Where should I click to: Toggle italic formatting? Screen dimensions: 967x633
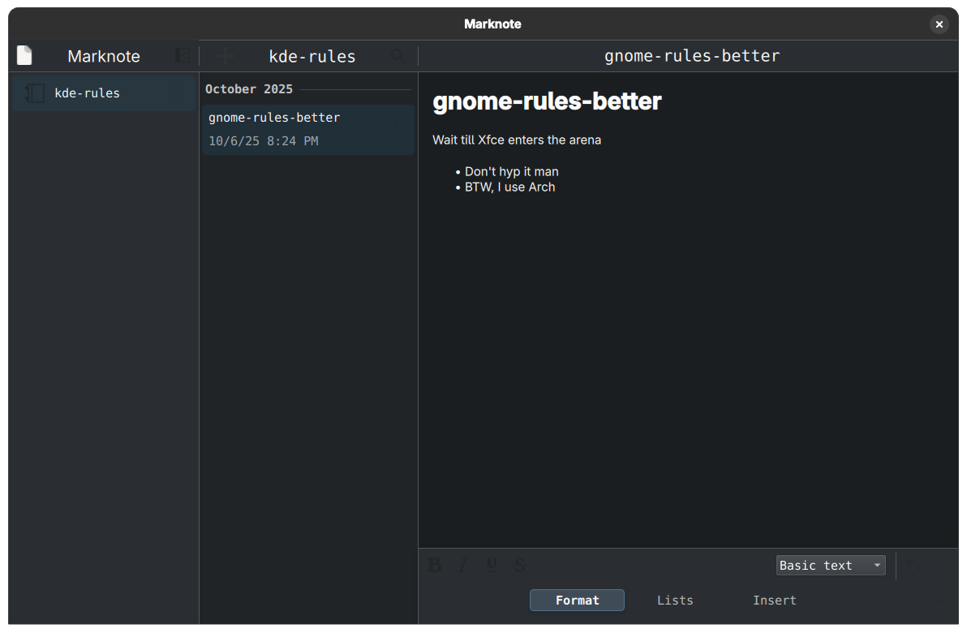pos(462,565)
